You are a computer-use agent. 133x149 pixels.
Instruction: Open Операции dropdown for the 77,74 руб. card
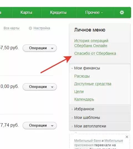(40, 126)
